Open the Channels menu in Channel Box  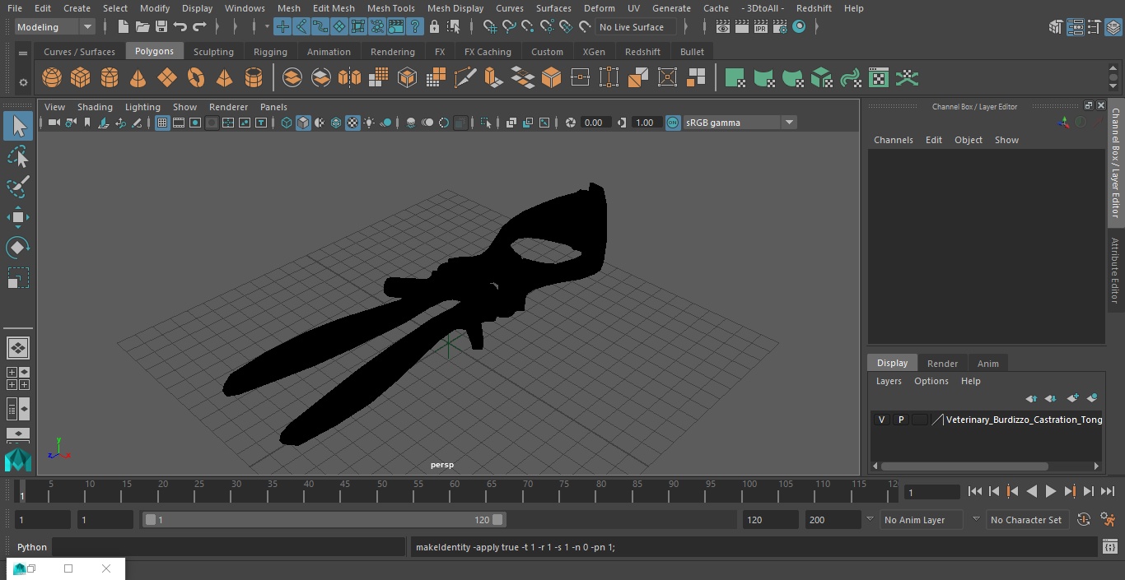point(893,140)
